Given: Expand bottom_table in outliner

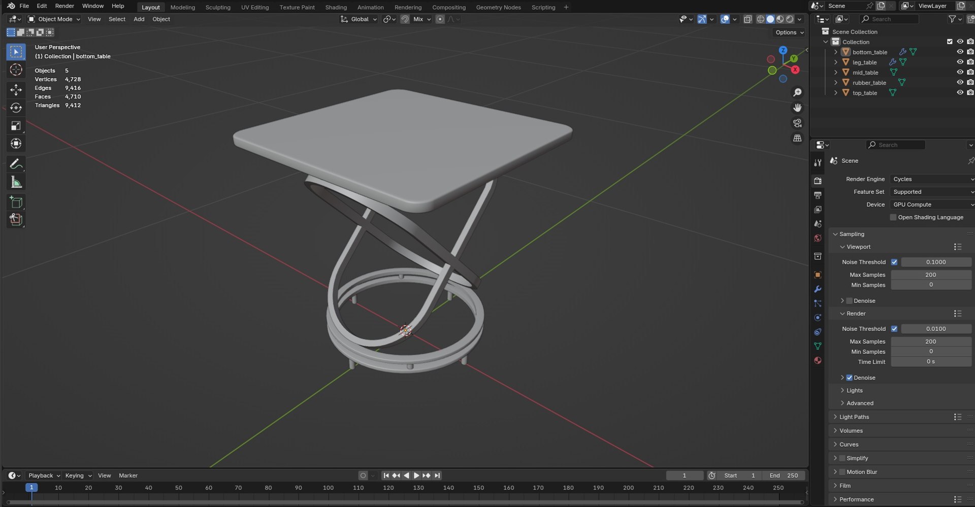Looking at the screenshot, I should 835,52.
